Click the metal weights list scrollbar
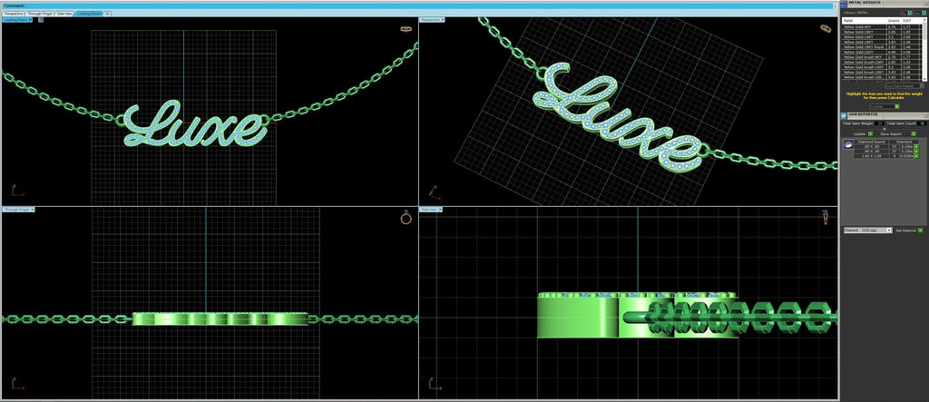Viewport: 929px width, 402px height. [923, 50]
